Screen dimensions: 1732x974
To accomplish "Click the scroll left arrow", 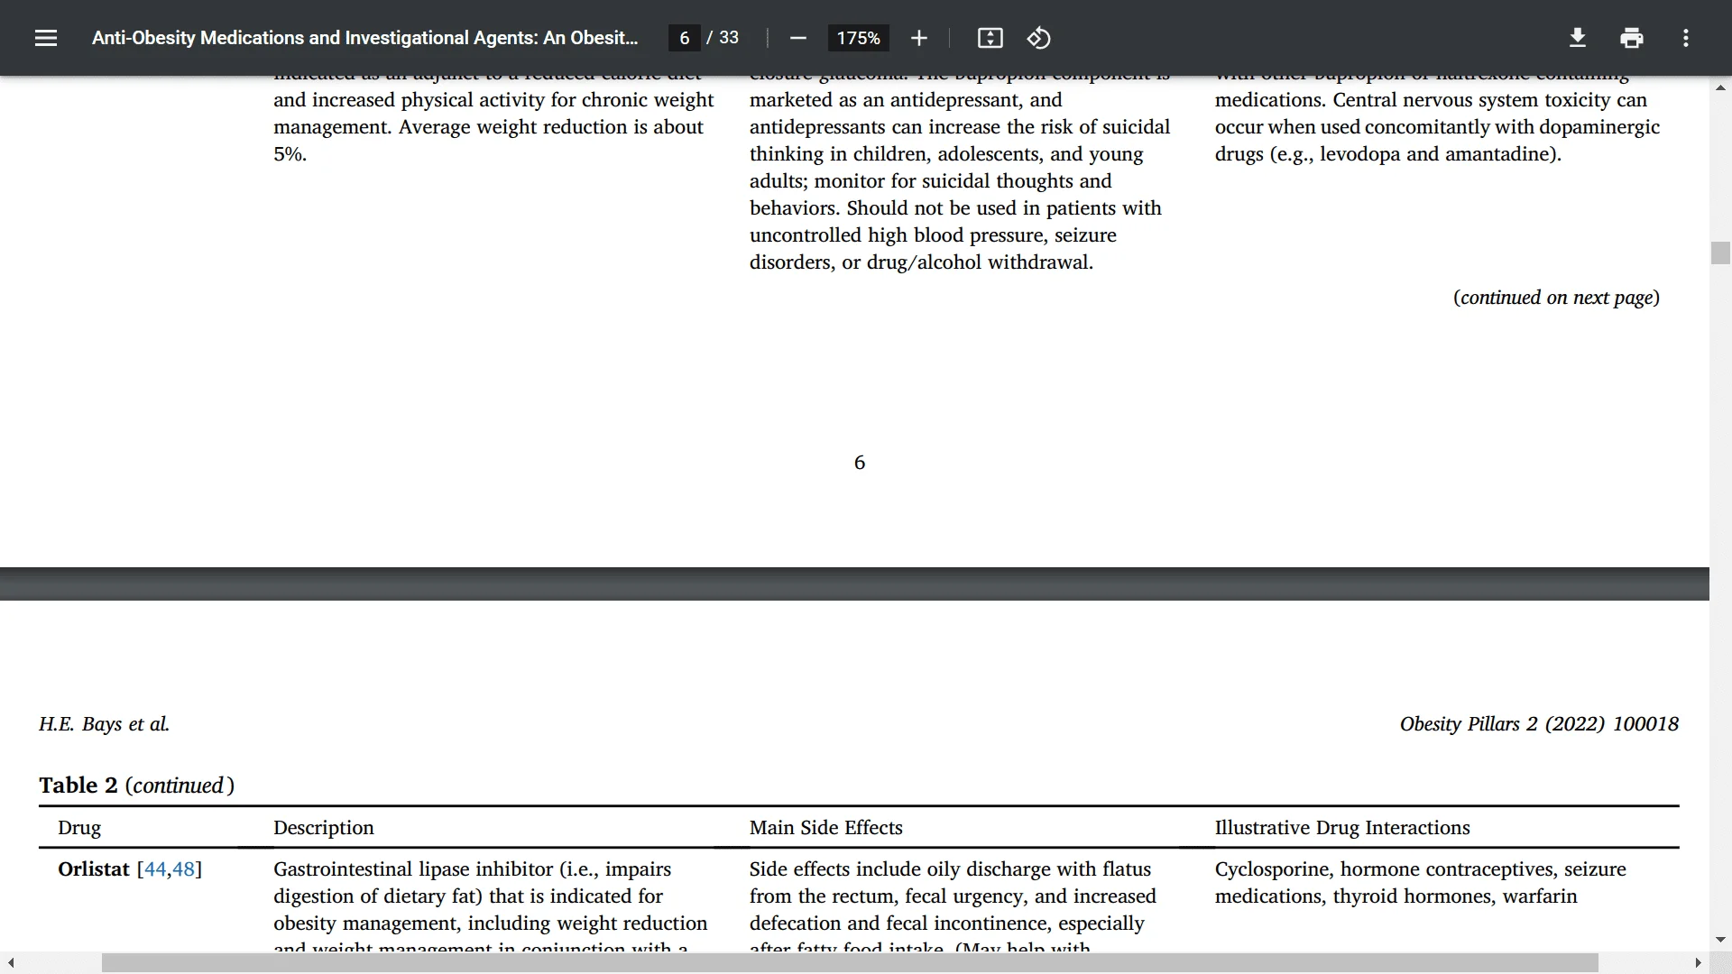I will (x=10, y=963).
